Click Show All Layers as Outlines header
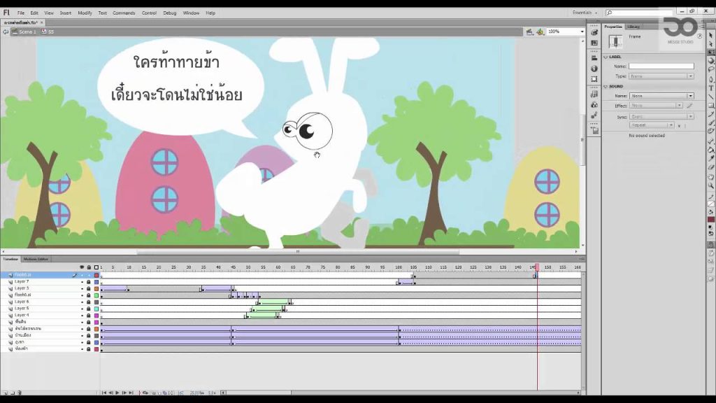716x403 pixels. (96, 267)
